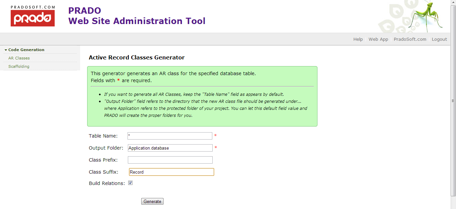Open Scaffolding in the sidebar
Image resolution: width=456 pixels, height=209 pixels.
19,66
